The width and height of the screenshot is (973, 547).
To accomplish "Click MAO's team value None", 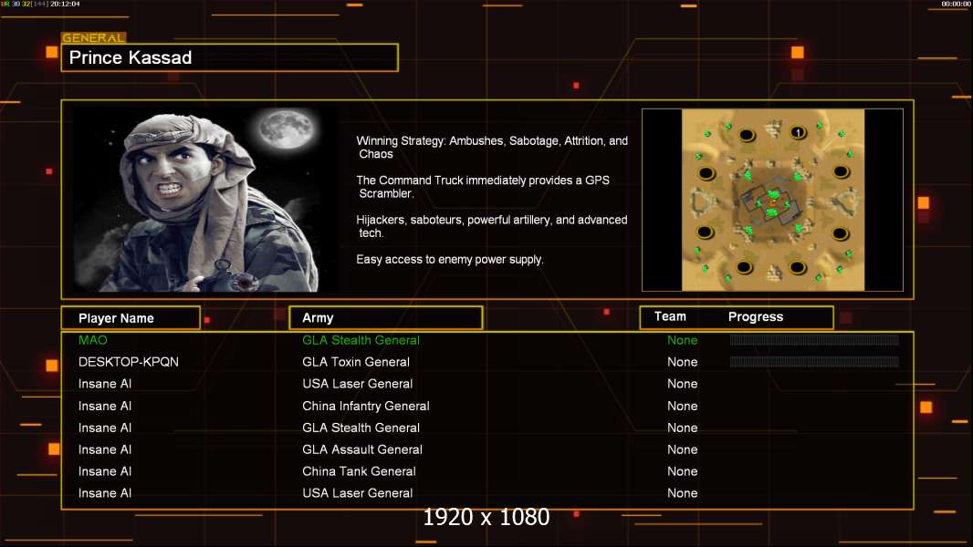I will [x=682, y=340].
